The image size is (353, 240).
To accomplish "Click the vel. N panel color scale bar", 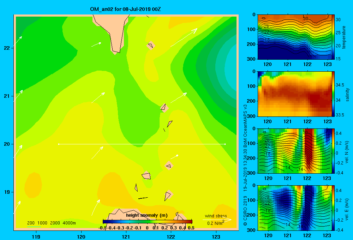I will point(333,151).
